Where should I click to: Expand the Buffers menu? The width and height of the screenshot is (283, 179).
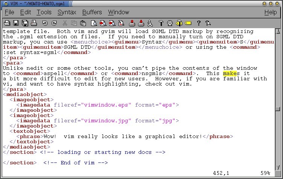click(x=92, y=12)
